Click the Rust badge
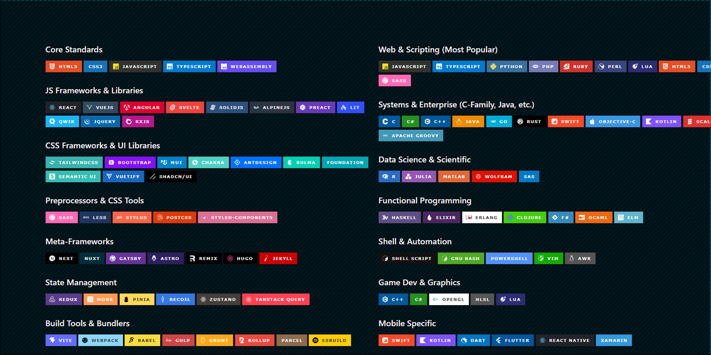This screenshot has width=711, height=355. pyautogui.click(x=529, y=121)
